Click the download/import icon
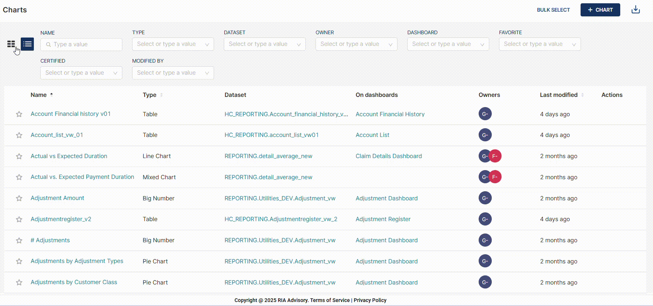Viewport: 653px width, 306px height. pos(636,10)
